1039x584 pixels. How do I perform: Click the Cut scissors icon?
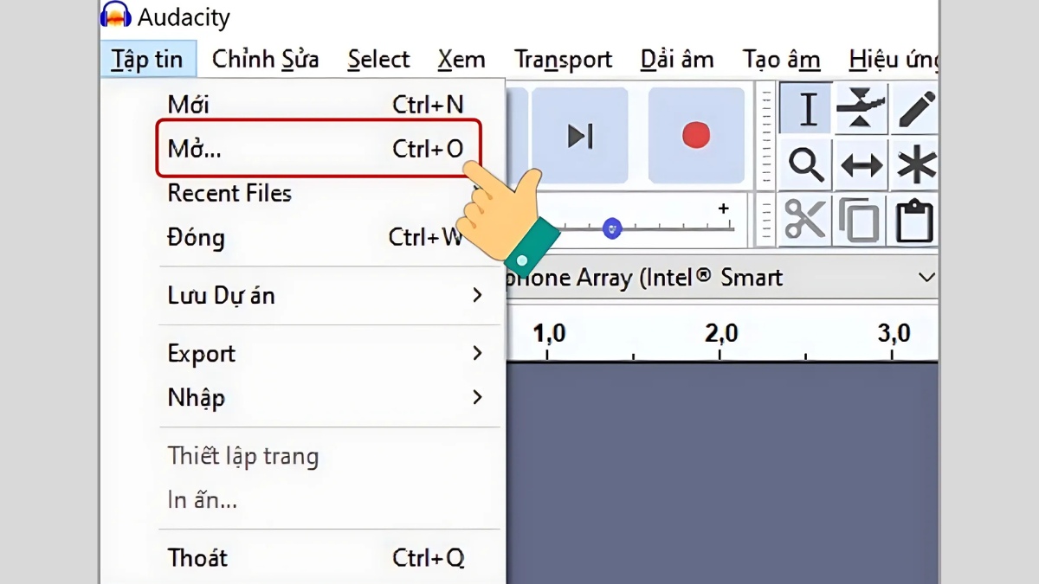(806, 220)
